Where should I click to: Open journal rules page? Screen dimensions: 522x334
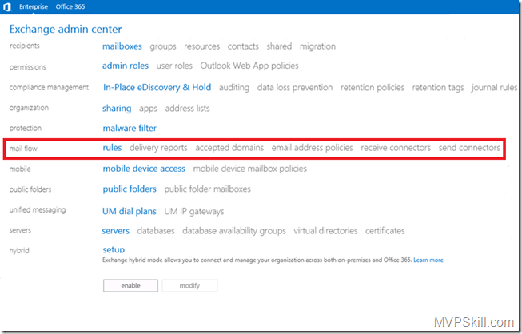click(x=496, y=87)
